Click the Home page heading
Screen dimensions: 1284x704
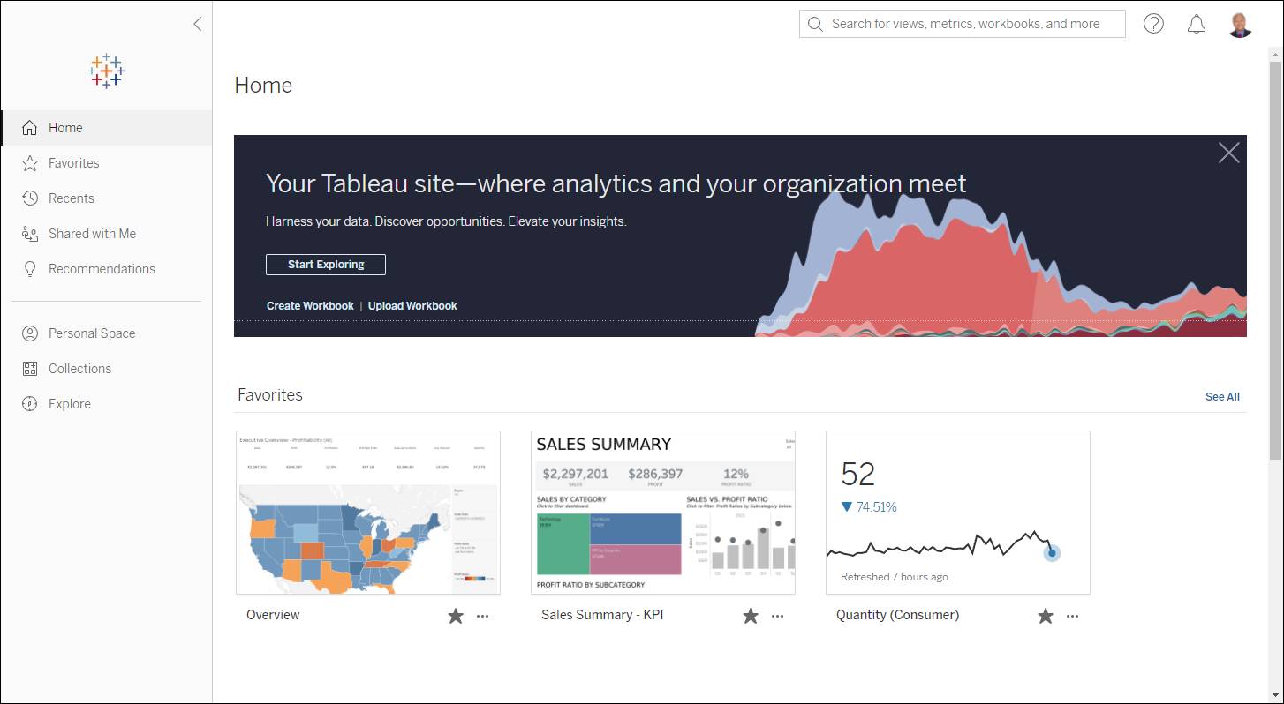click(x=263, y=85)
